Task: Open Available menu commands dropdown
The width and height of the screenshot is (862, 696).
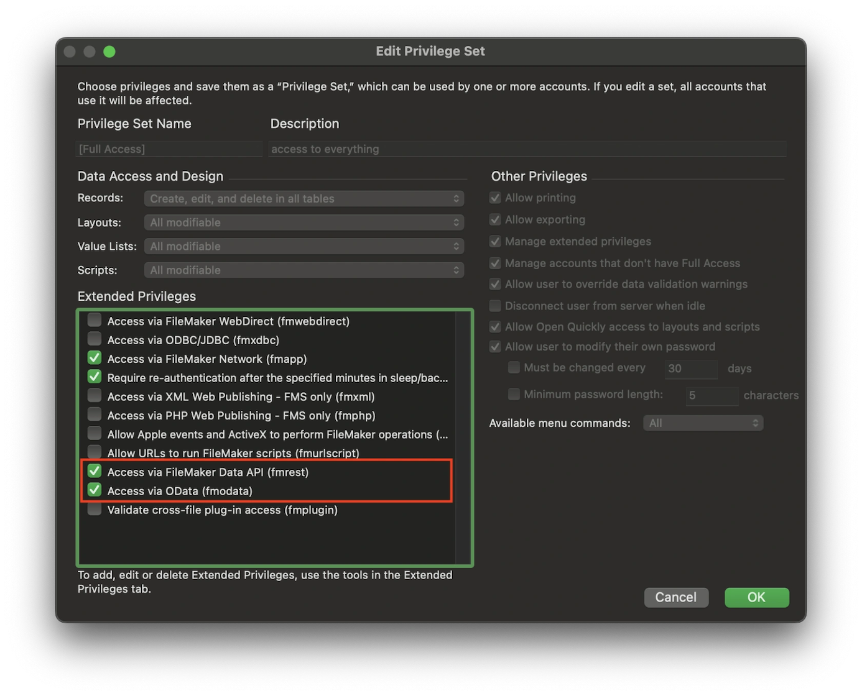Action: (x=703, y=423)
